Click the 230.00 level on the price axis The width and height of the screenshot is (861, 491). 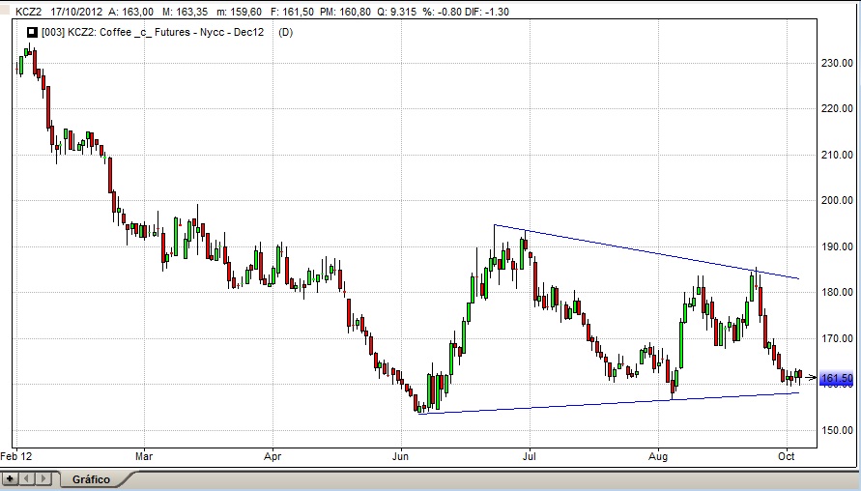836,63
